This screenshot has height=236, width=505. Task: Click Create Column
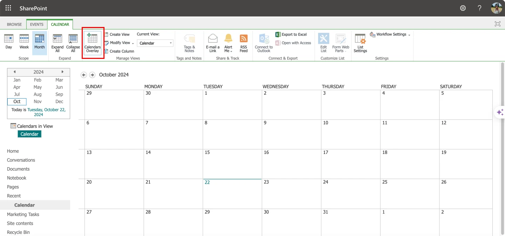[x=119, y=51]
